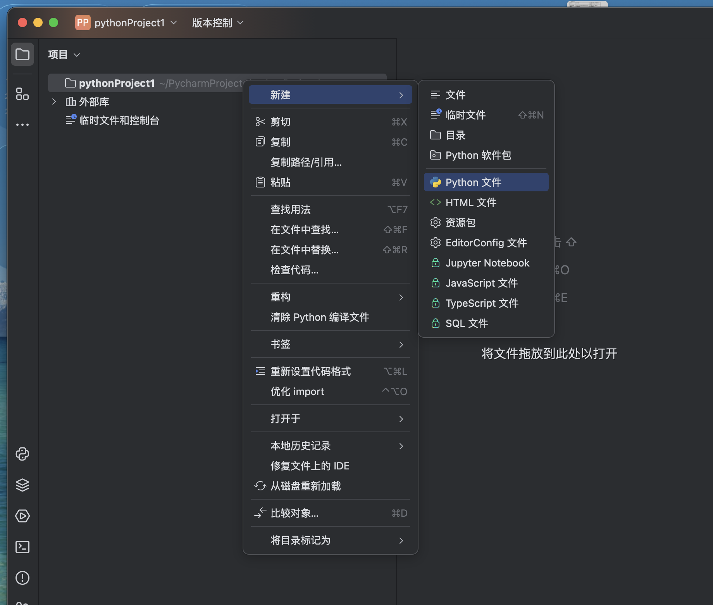Click the angle-brackets icon for HTML 文件

[x=436, y=203]
